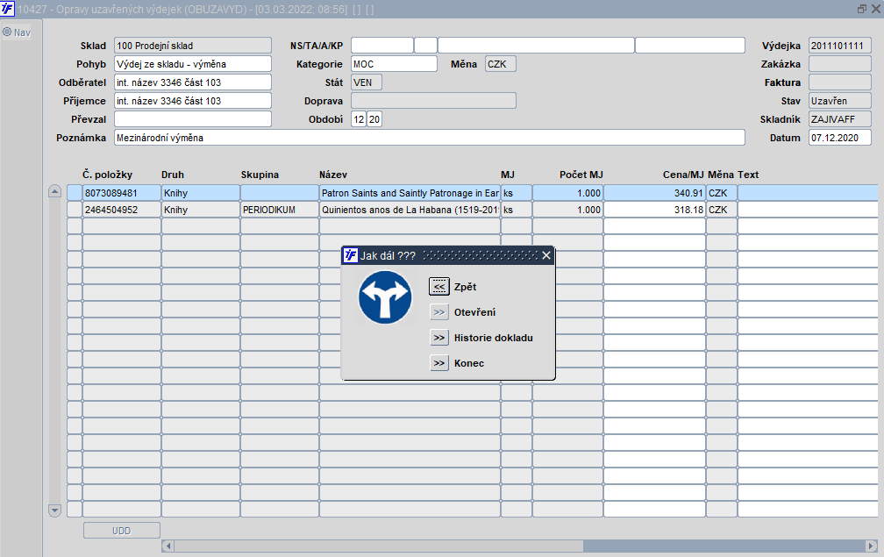The width and height of the screenshot is (884, 557).
Task: Select the Nav radio button
Action: click(x=7, y=32)
